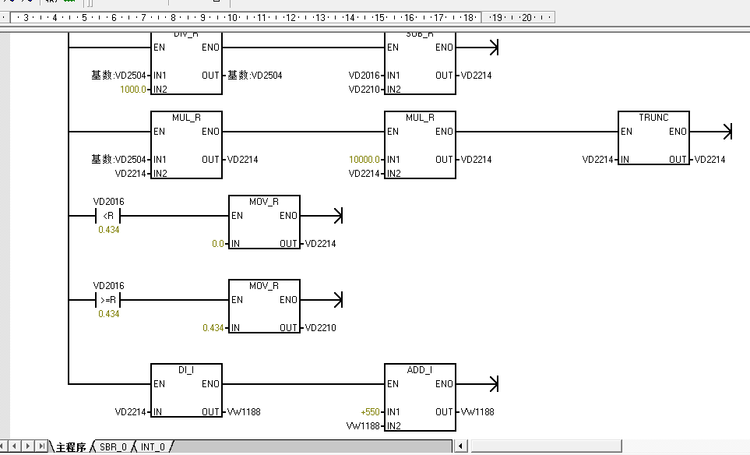Select the <R comparison contact for VD2016
The width and height of the screenshot is (750, 455).
point(108,216)
